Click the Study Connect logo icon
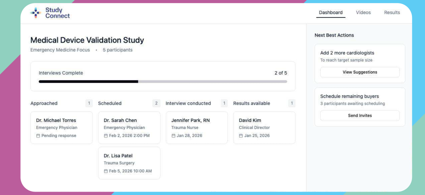This screenshot has width=425, height=195. (x=36, y=13)
